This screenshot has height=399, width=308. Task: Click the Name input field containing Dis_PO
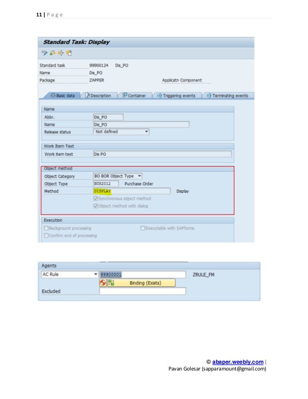click(141, 125)
